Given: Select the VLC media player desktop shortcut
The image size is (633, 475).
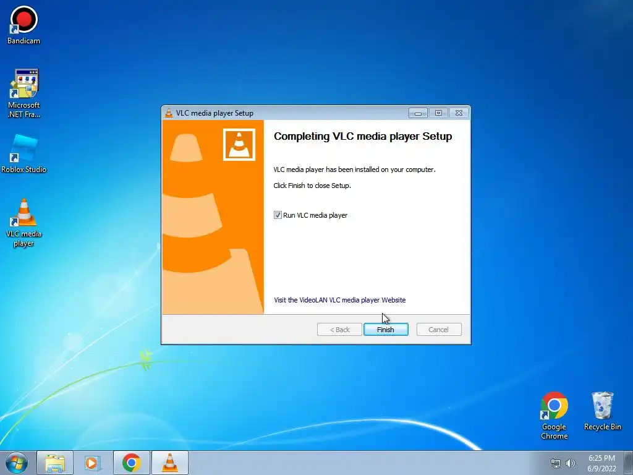Looking at the screenshot, I should (x=24, y=223).
